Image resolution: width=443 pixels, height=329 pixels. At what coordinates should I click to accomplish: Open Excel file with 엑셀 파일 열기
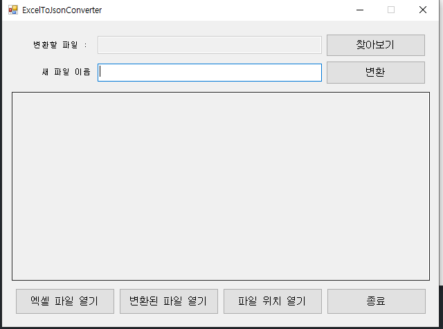pos(65,301)
